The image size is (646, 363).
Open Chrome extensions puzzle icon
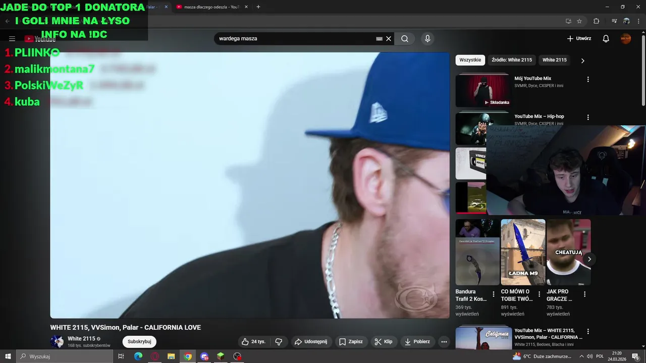click(x=596, y=21)
